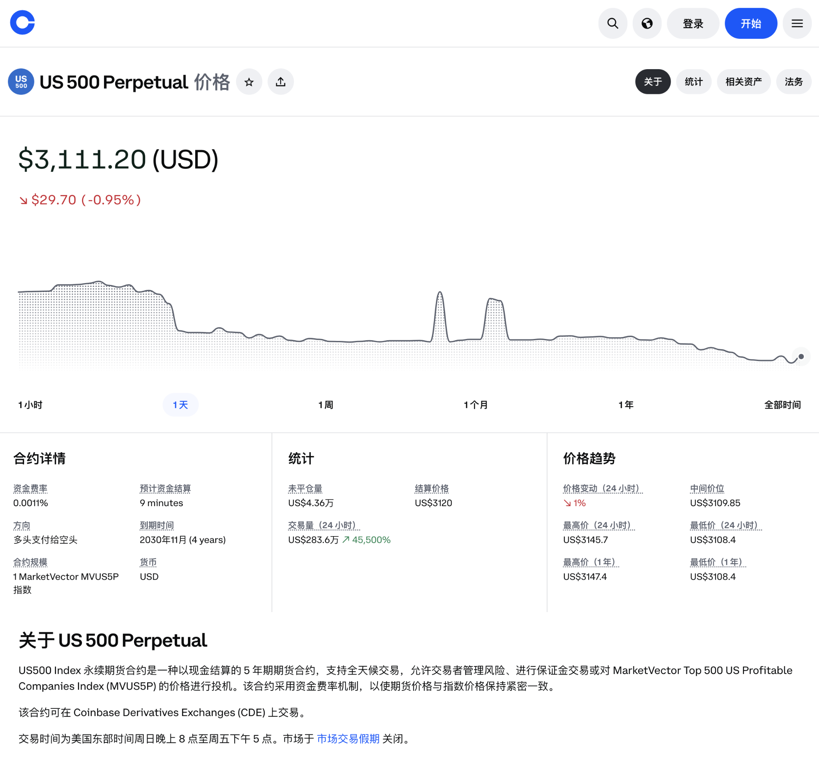Click the share icon next to the title
This screenshot has width=819, height=762.
click(x=281, y=82)
